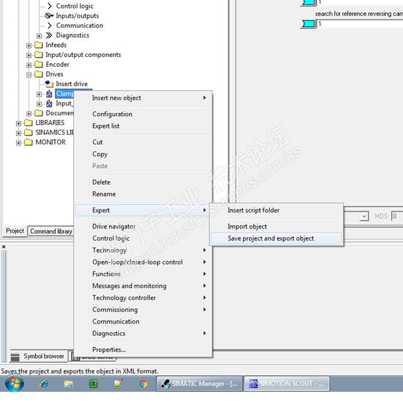Click the MDS input field
The image size is (403, 407).
pos(397,216)
